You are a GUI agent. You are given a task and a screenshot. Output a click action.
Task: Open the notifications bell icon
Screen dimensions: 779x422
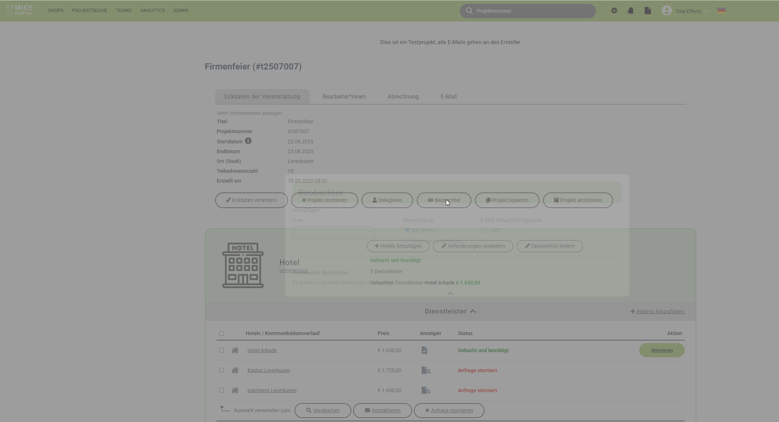tap(630, 11)
